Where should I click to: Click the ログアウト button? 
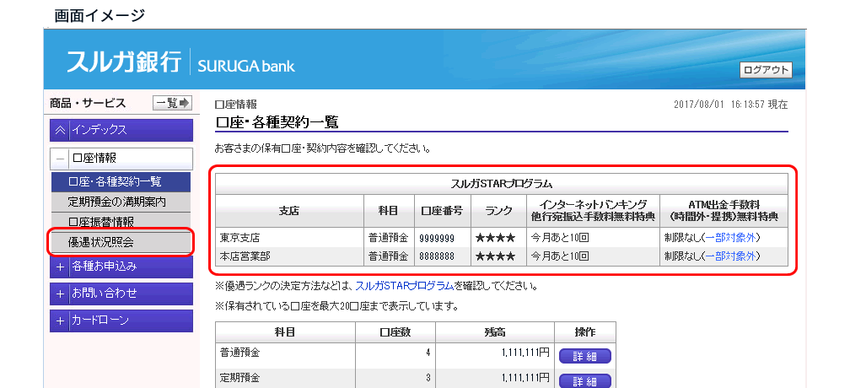[x=766, y=71]
